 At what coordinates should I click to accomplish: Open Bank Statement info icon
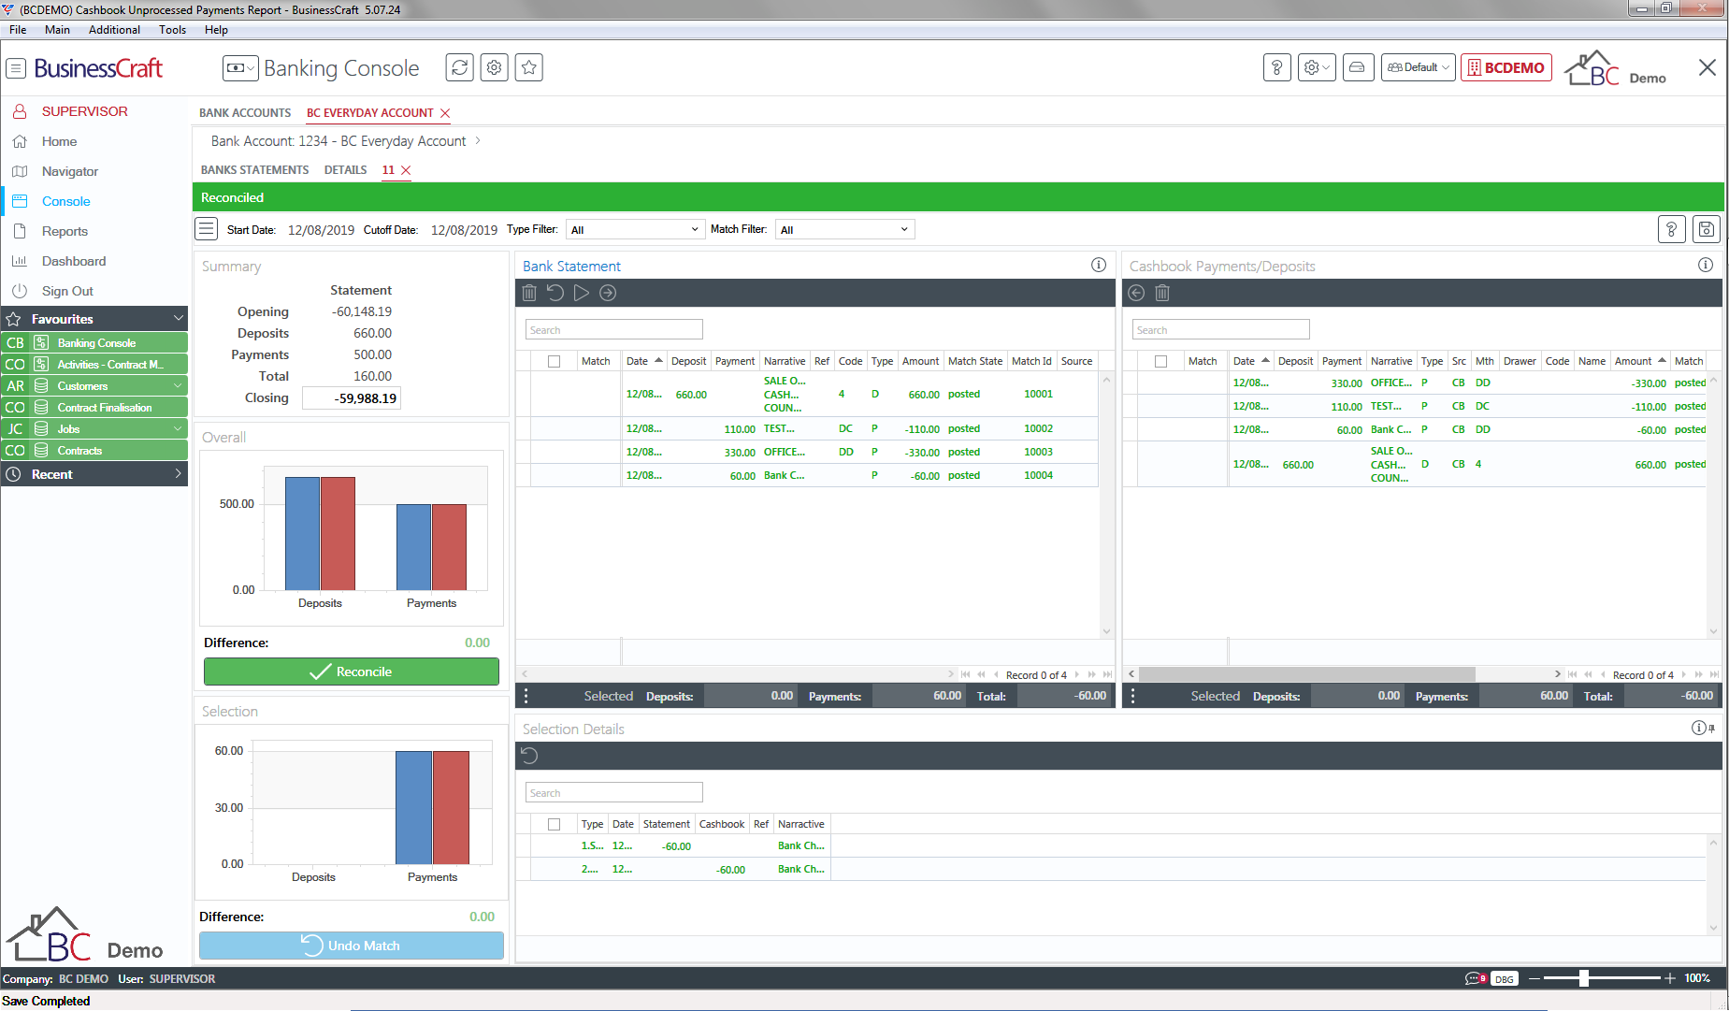coord(1099,265)
